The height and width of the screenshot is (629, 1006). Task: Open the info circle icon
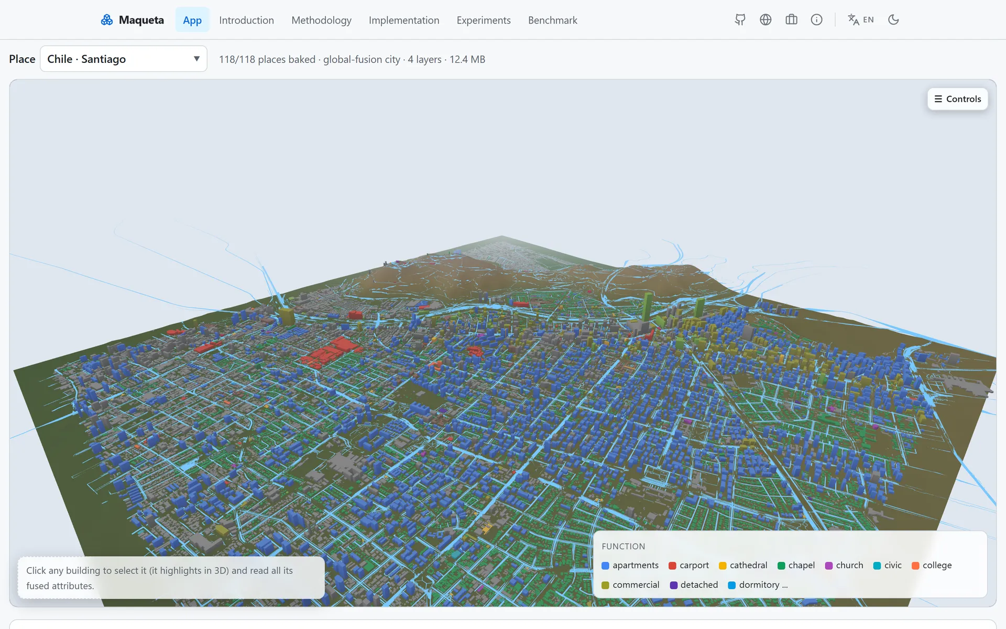(x=816, y=20)
